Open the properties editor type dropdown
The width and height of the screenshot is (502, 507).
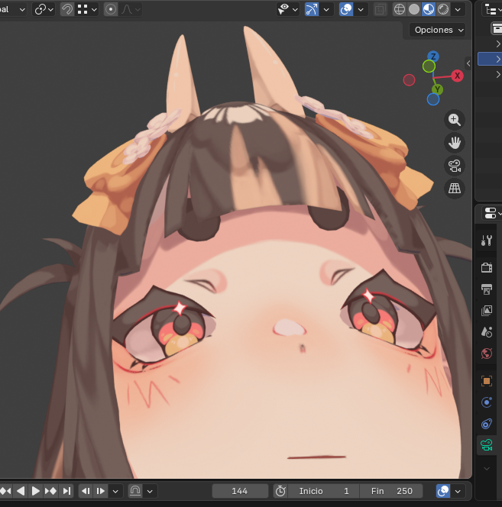[493, 213]
